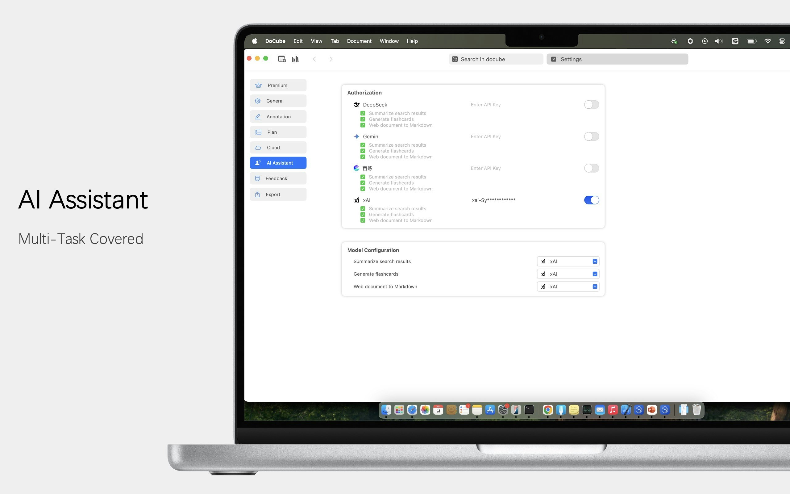This screenshot has width=790, height=494.
Task: Click the cloud icon beside Cloud
Action: 258,148
